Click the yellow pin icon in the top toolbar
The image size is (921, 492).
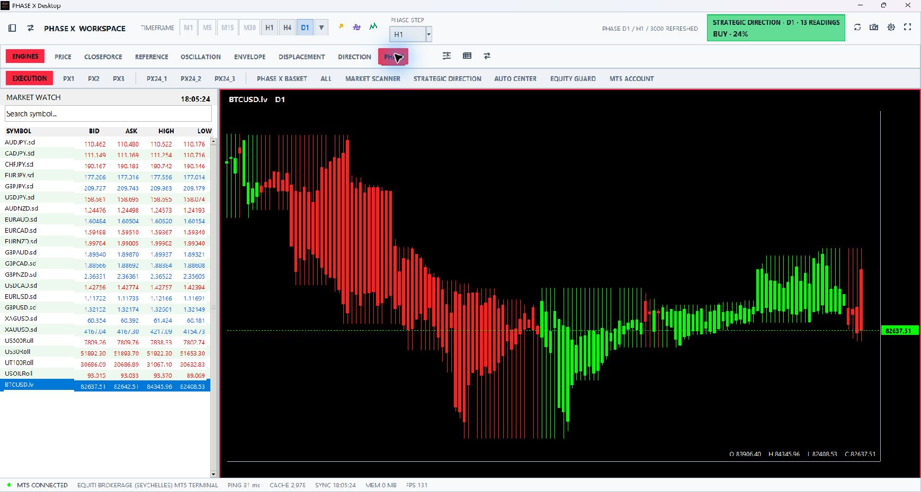341,26
